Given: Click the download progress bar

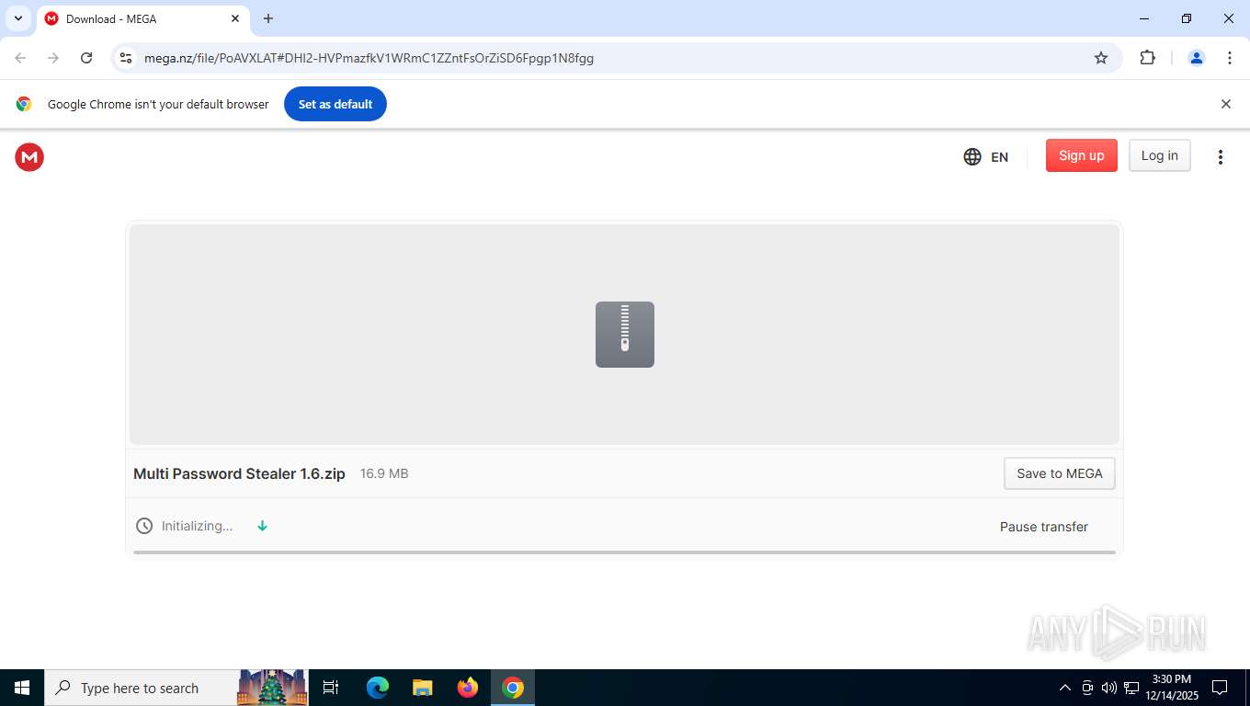Looking at the screenshot, I should pos(624,552).
